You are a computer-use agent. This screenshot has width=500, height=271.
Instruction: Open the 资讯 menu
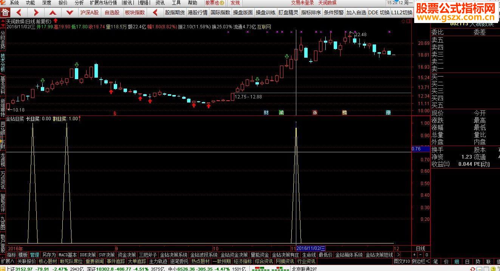[160, 3]
